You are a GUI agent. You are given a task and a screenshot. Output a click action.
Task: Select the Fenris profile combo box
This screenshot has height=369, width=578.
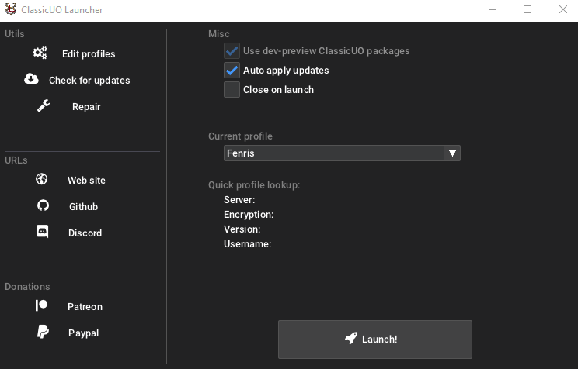[x=334, y=153]
